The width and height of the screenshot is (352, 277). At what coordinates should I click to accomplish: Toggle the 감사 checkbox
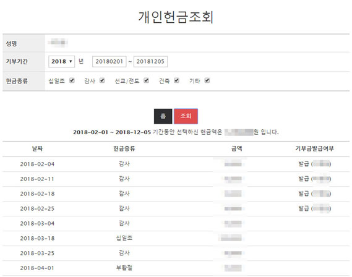102,80
